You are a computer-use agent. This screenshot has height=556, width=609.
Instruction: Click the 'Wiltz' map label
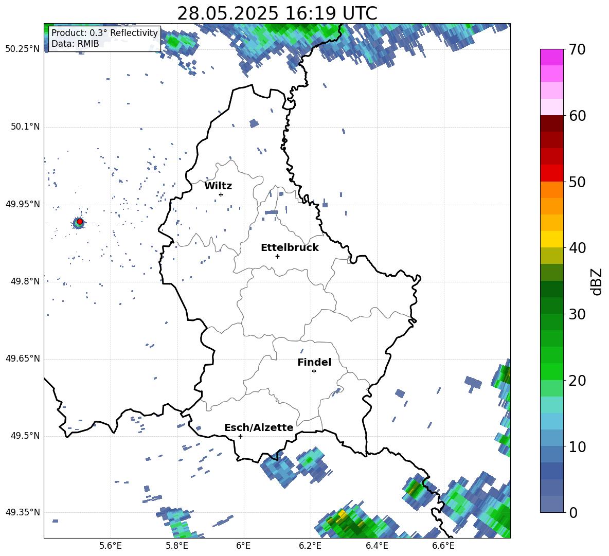(x=218, y=186)
